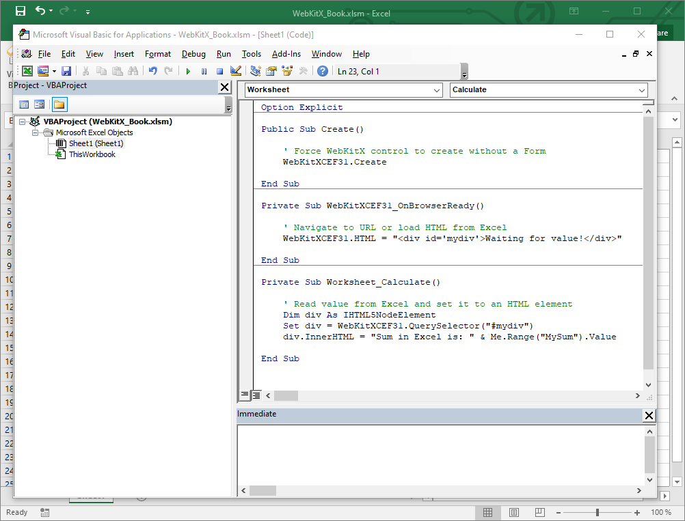Select ThisWorkbook in project tree
Image resolution: width=685 pixels, height=521 pixels.
click(92, 154)
